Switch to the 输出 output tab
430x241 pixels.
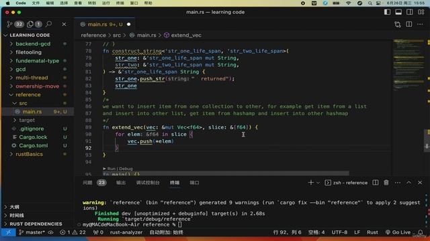pyautogui.click(x=121, y=183)
